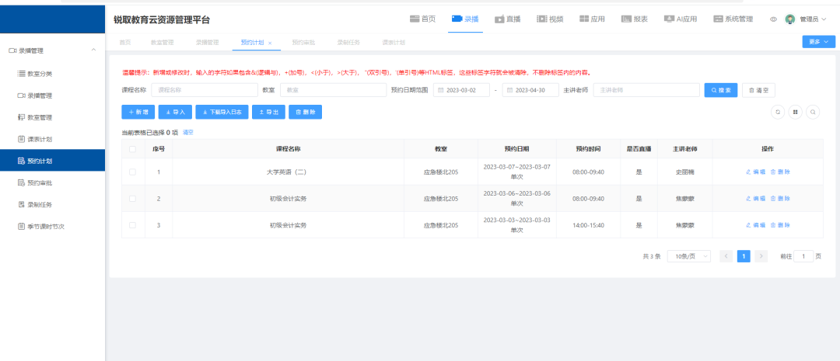Click the refresh table icon button
840x361 pixels.
pyautogui.click(x=777, y=112)
